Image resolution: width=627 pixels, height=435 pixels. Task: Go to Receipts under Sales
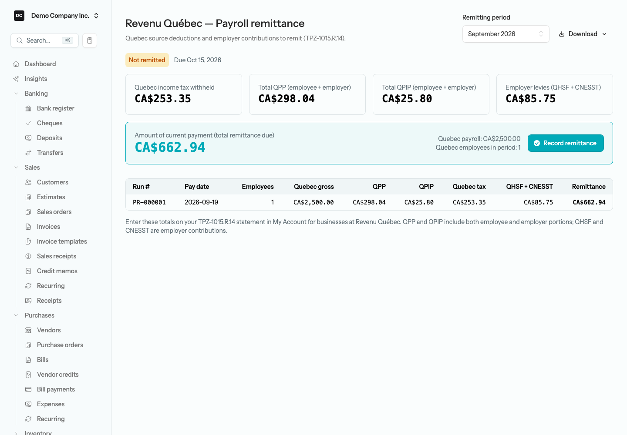49,301
